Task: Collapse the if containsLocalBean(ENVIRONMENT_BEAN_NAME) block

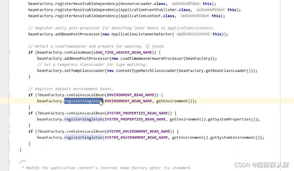Action: tap(9, 95)
